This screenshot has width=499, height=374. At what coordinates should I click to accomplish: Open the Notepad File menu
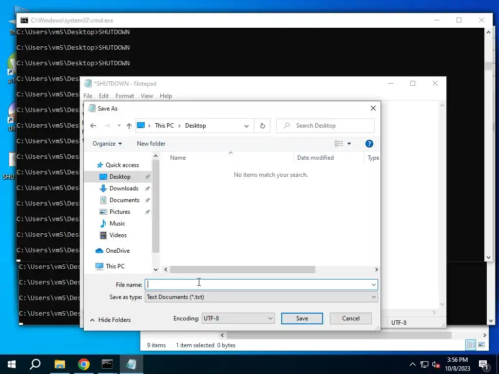pyautogui.click(x=88, y=96)
